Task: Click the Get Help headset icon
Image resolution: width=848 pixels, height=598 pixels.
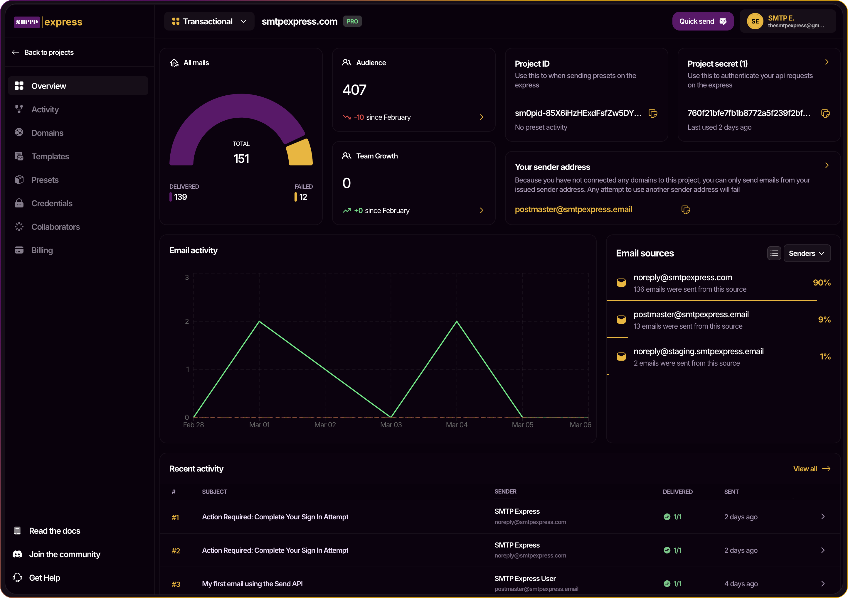Action: [x=17, y=577]
